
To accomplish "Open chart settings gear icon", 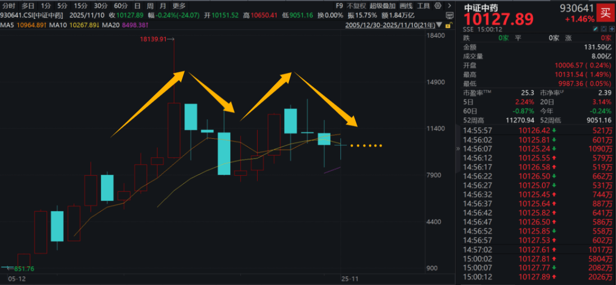I will pos(438,6).
